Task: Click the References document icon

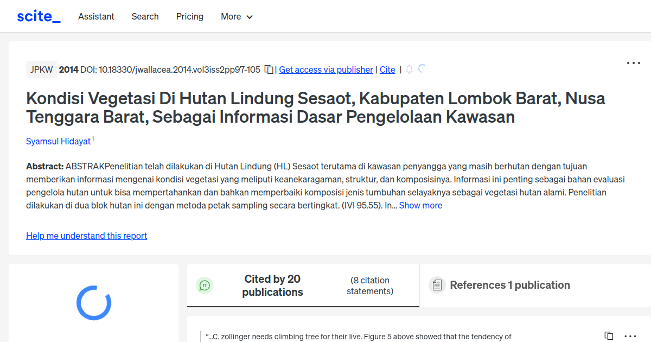Action: click(437, 285)
